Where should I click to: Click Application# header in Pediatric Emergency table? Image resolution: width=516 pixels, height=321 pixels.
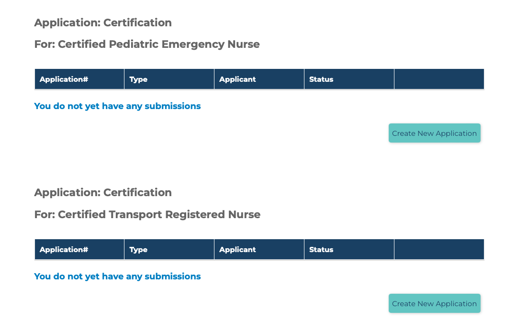point(64,79)
